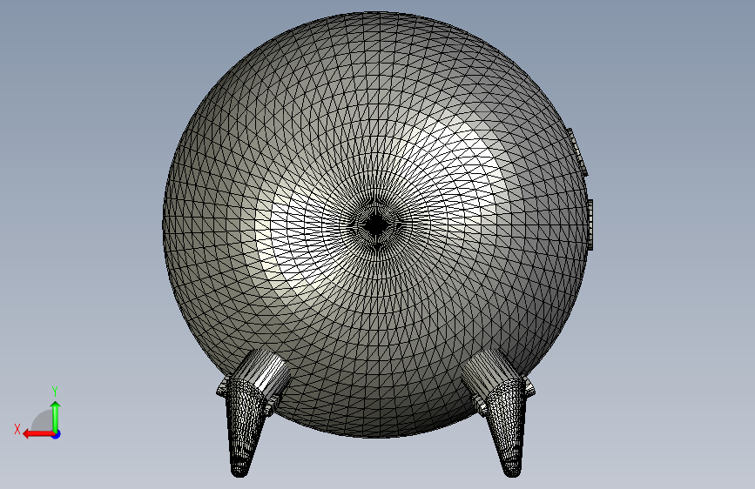The height and width of the screenshot is (489, 755).
Task: Click the "Y" axis label
Action: tap(55, 391)
